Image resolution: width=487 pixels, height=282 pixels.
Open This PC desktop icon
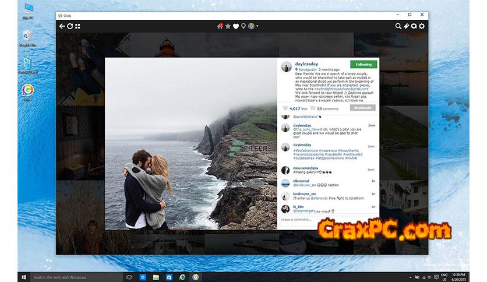point(27,12)
